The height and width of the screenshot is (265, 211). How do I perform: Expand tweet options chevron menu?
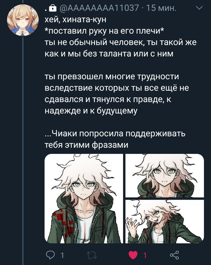(x=200, y=8)
